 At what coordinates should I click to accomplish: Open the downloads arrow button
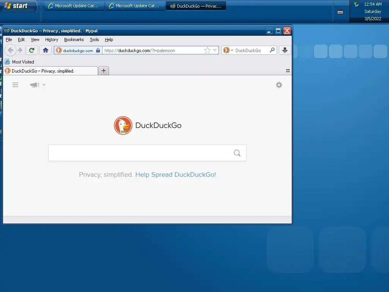tap(285, 50)
